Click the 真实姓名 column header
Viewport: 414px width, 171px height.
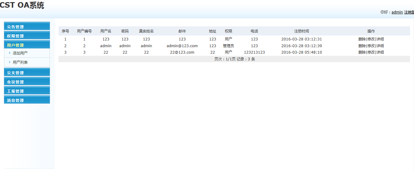click(x=146, y=31)
